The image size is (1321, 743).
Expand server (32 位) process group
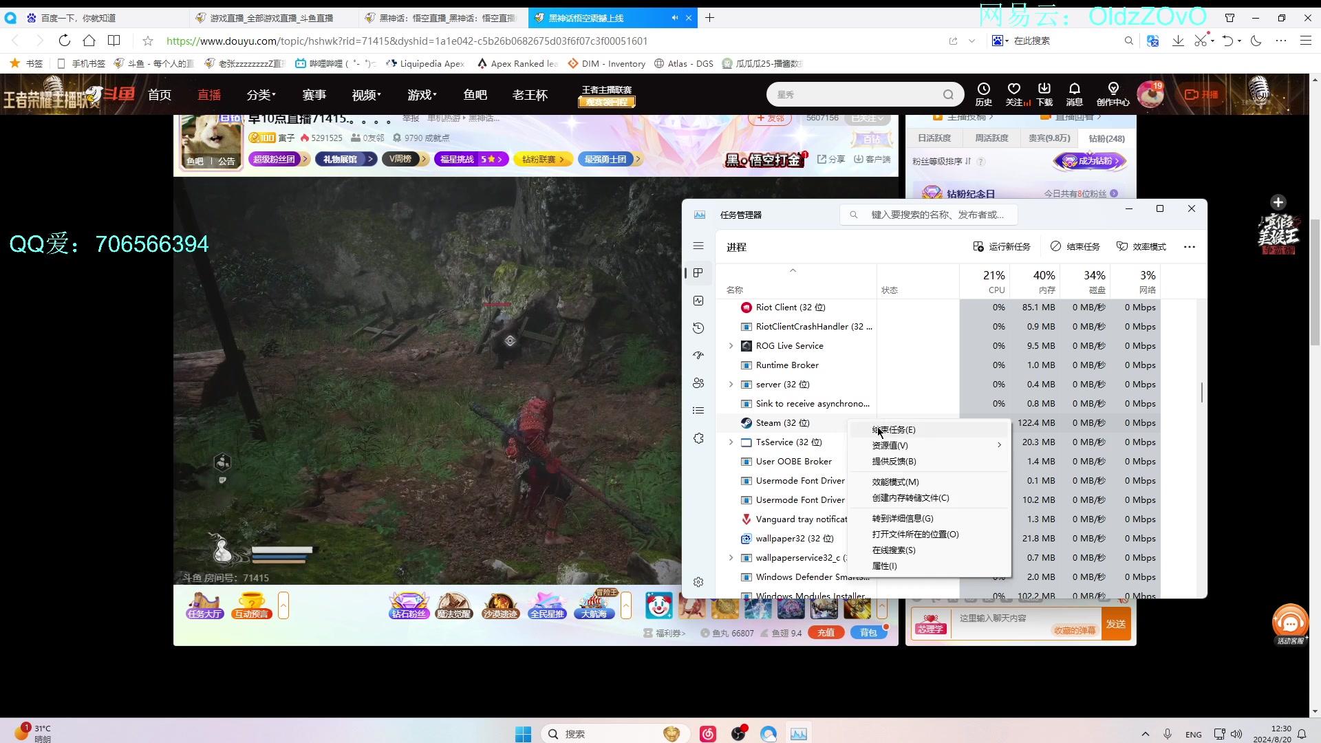(x=731, y=385)
